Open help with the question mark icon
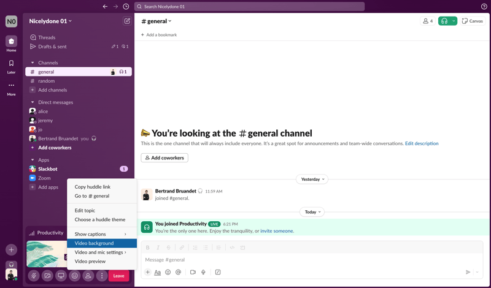 click(x=484, y=7)
